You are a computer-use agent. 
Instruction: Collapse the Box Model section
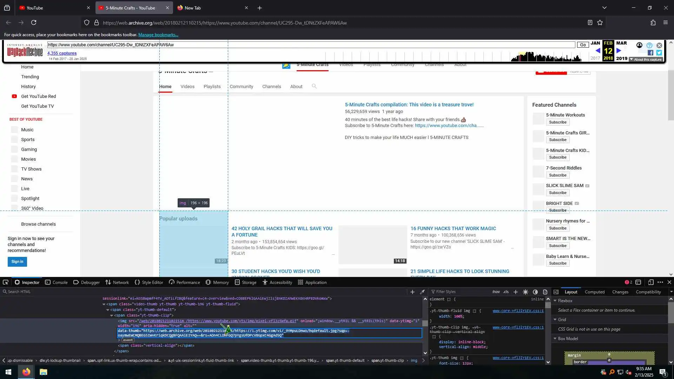(555, 339)
